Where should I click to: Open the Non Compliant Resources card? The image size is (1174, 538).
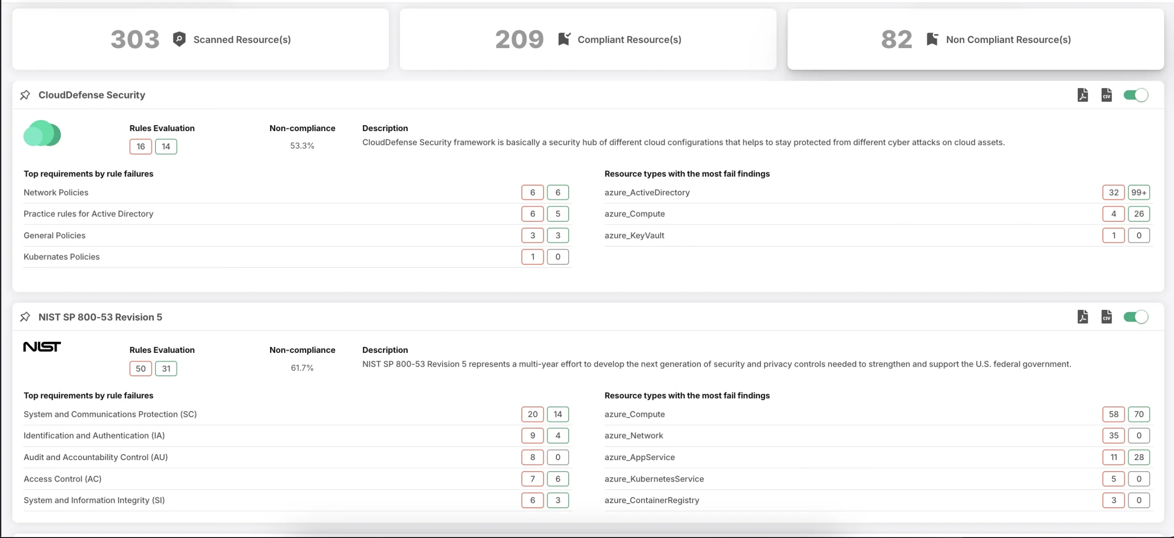click(x=975, y=39)
